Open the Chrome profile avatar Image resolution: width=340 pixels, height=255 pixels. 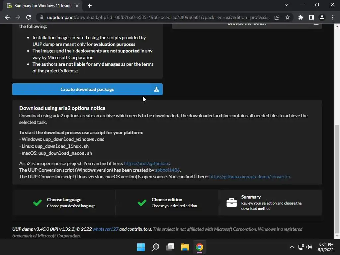coord(322,17)
